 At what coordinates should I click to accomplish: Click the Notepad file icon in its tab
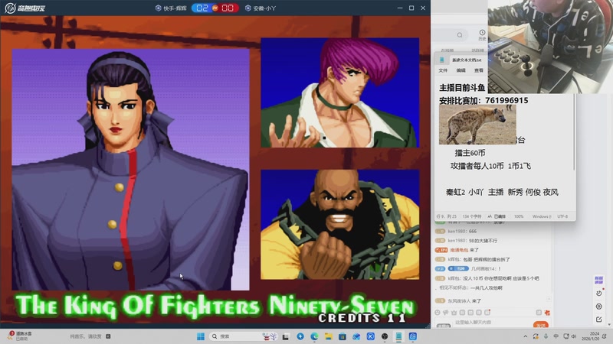pos(442,60)
